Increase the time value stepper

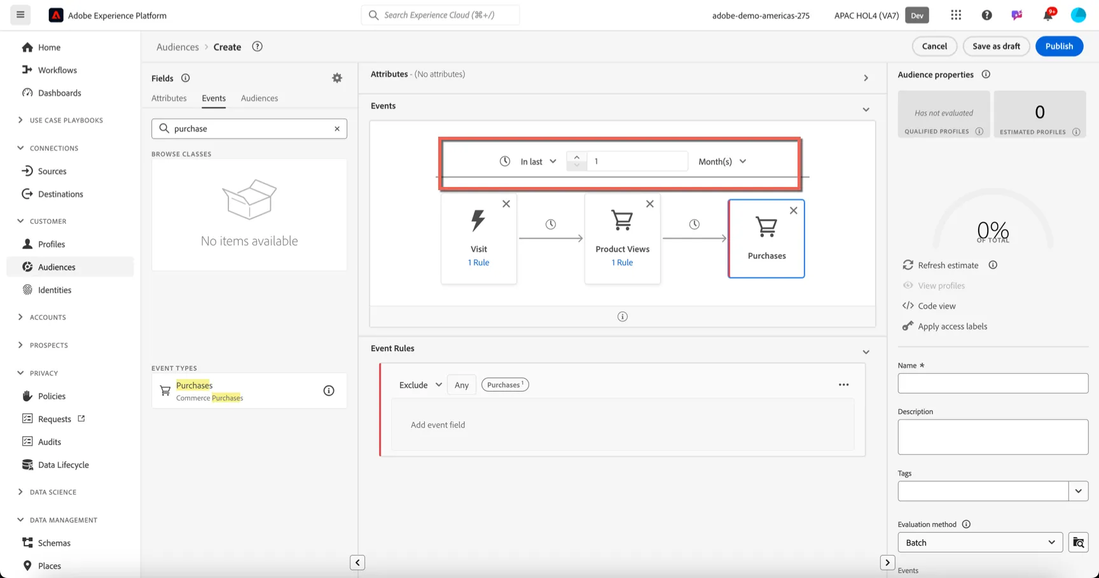click(577, 157)
